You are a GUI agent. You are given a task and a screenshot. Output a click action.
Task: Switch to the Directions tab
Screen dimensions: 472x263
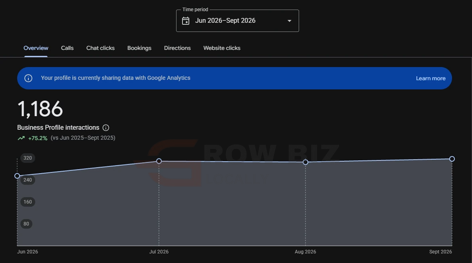pyautogui.click(x=177, y=48)
